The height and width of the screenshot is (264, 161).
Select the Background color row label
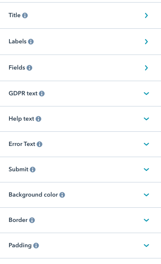(33, 194)
